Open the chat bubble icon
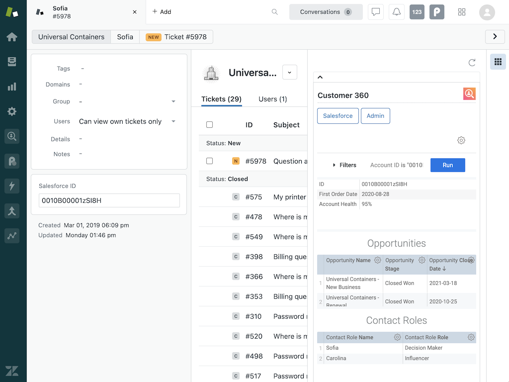Screen dimensions: 509x382 376,12
